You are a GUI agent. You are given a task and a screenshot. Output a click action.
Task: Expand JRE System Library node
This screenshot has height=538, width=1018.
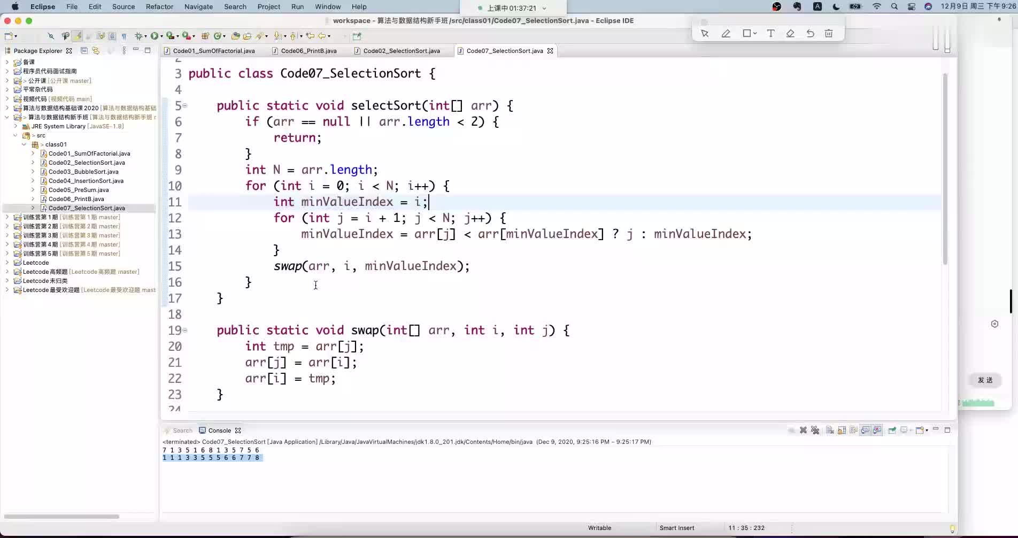pyautogui.click(x=16, y=126)
